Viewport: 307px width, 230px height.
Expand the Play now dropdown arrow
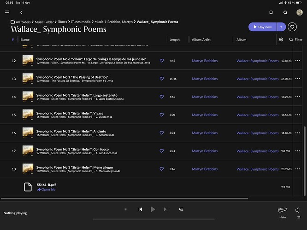click(x=281, y=27)
